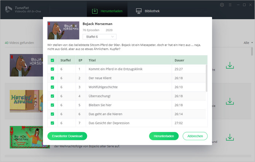The height and width of the screenshot is (162, 255).
Task: Uncheck episode 4 Überraschung!
Action: point(52,96)
